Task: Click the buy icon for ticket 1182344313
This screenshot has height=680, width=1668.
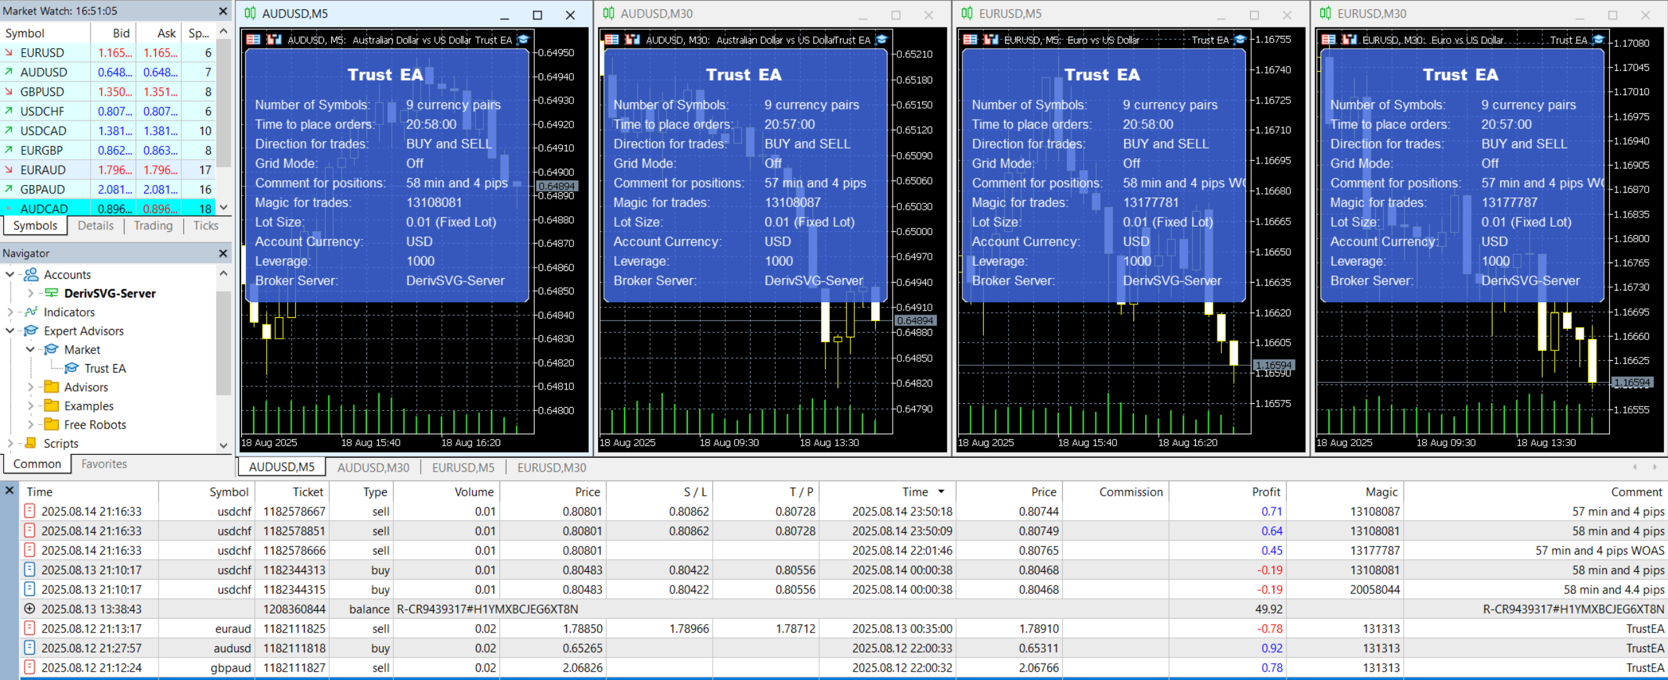Action: (29, 570)
